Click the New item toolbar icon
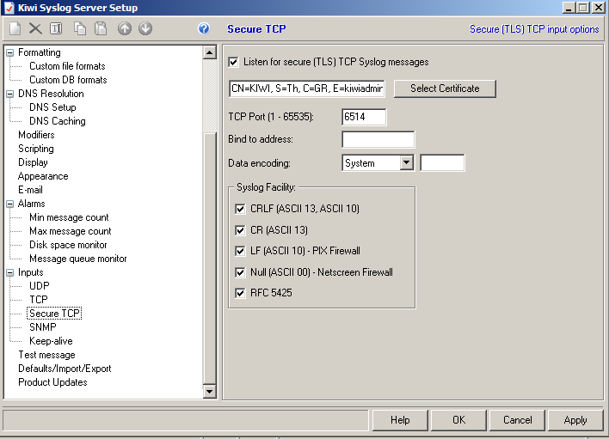This screenshot has height=439, width=609. 15,28
